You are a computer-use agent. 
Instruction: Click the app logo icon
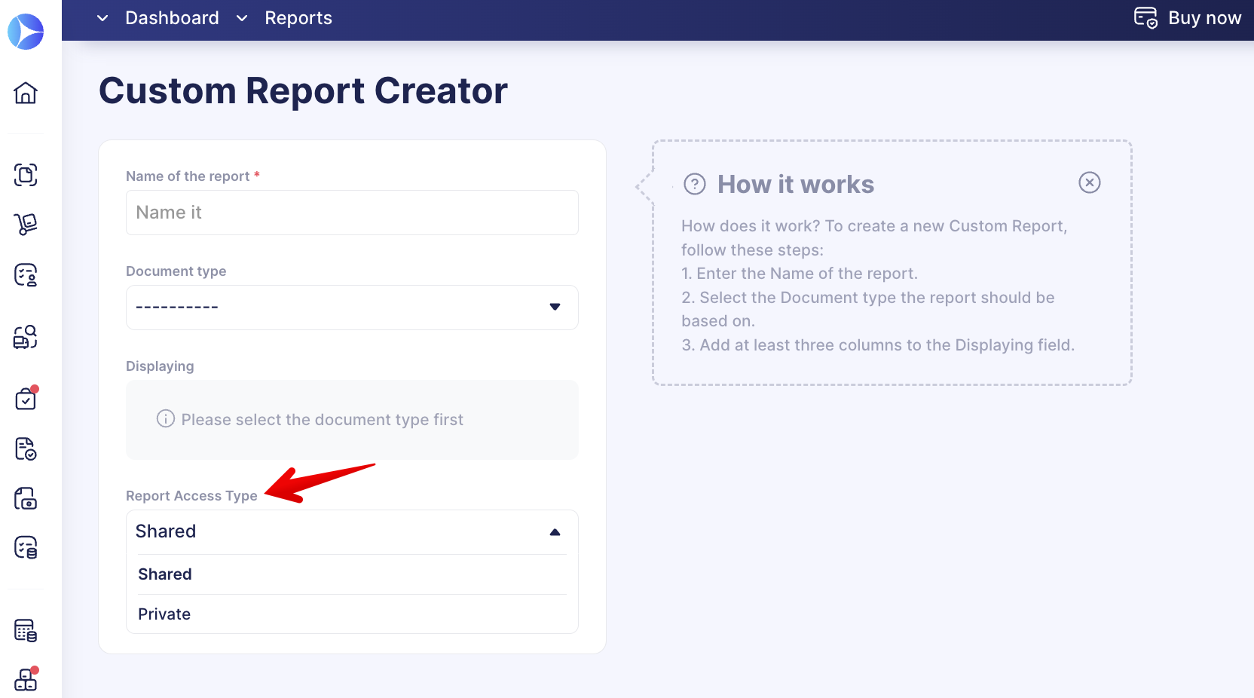pyautogui.click(x=26, y=32)
